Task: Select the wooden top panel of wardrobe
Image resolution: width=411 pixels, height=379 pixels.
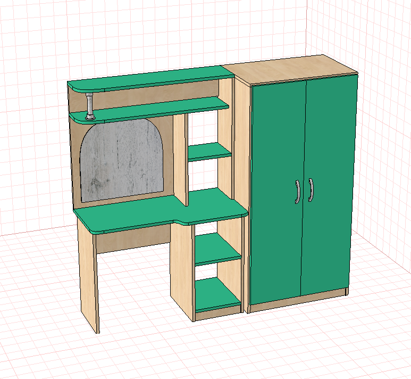Action: coord(290,70)
